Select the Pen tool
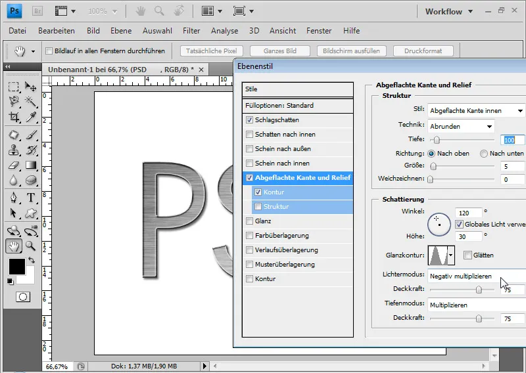The width and height of the screenshot is (526, 373). (x=14, y=198)
